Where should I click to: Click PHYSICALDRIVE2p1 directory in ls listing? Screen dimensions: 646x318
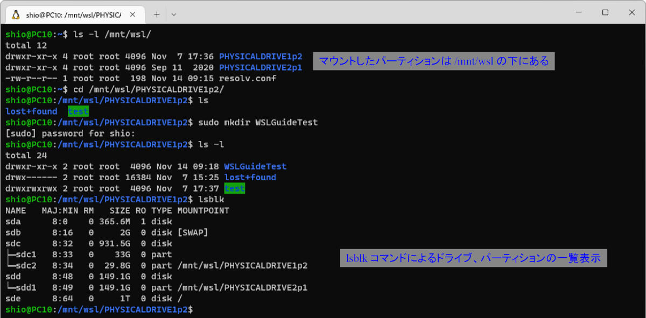[x=261, y=67]
